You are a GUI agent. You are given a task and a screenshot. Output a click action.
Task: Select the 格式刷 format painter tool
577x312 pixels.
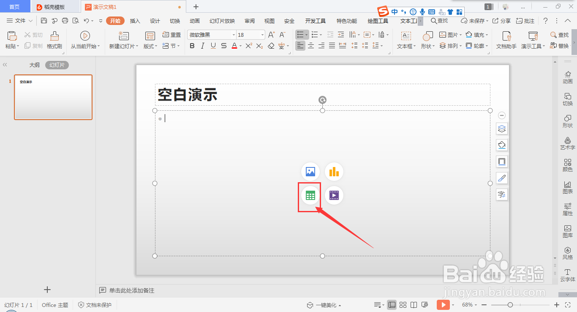pos(54,40)
